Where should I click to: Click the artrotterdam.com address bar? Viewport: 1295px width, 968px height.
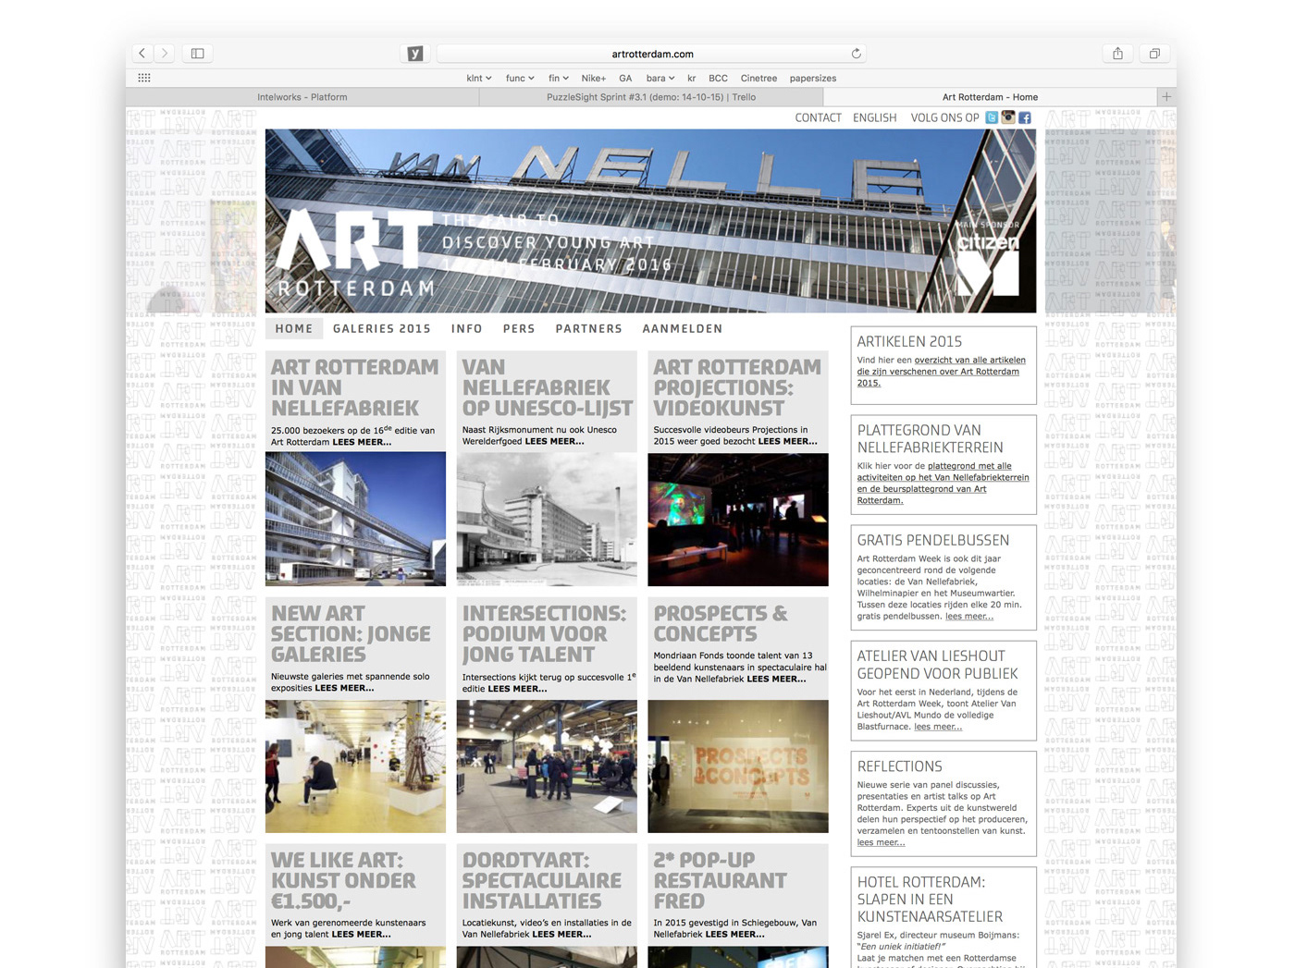[x=651, y=54]
